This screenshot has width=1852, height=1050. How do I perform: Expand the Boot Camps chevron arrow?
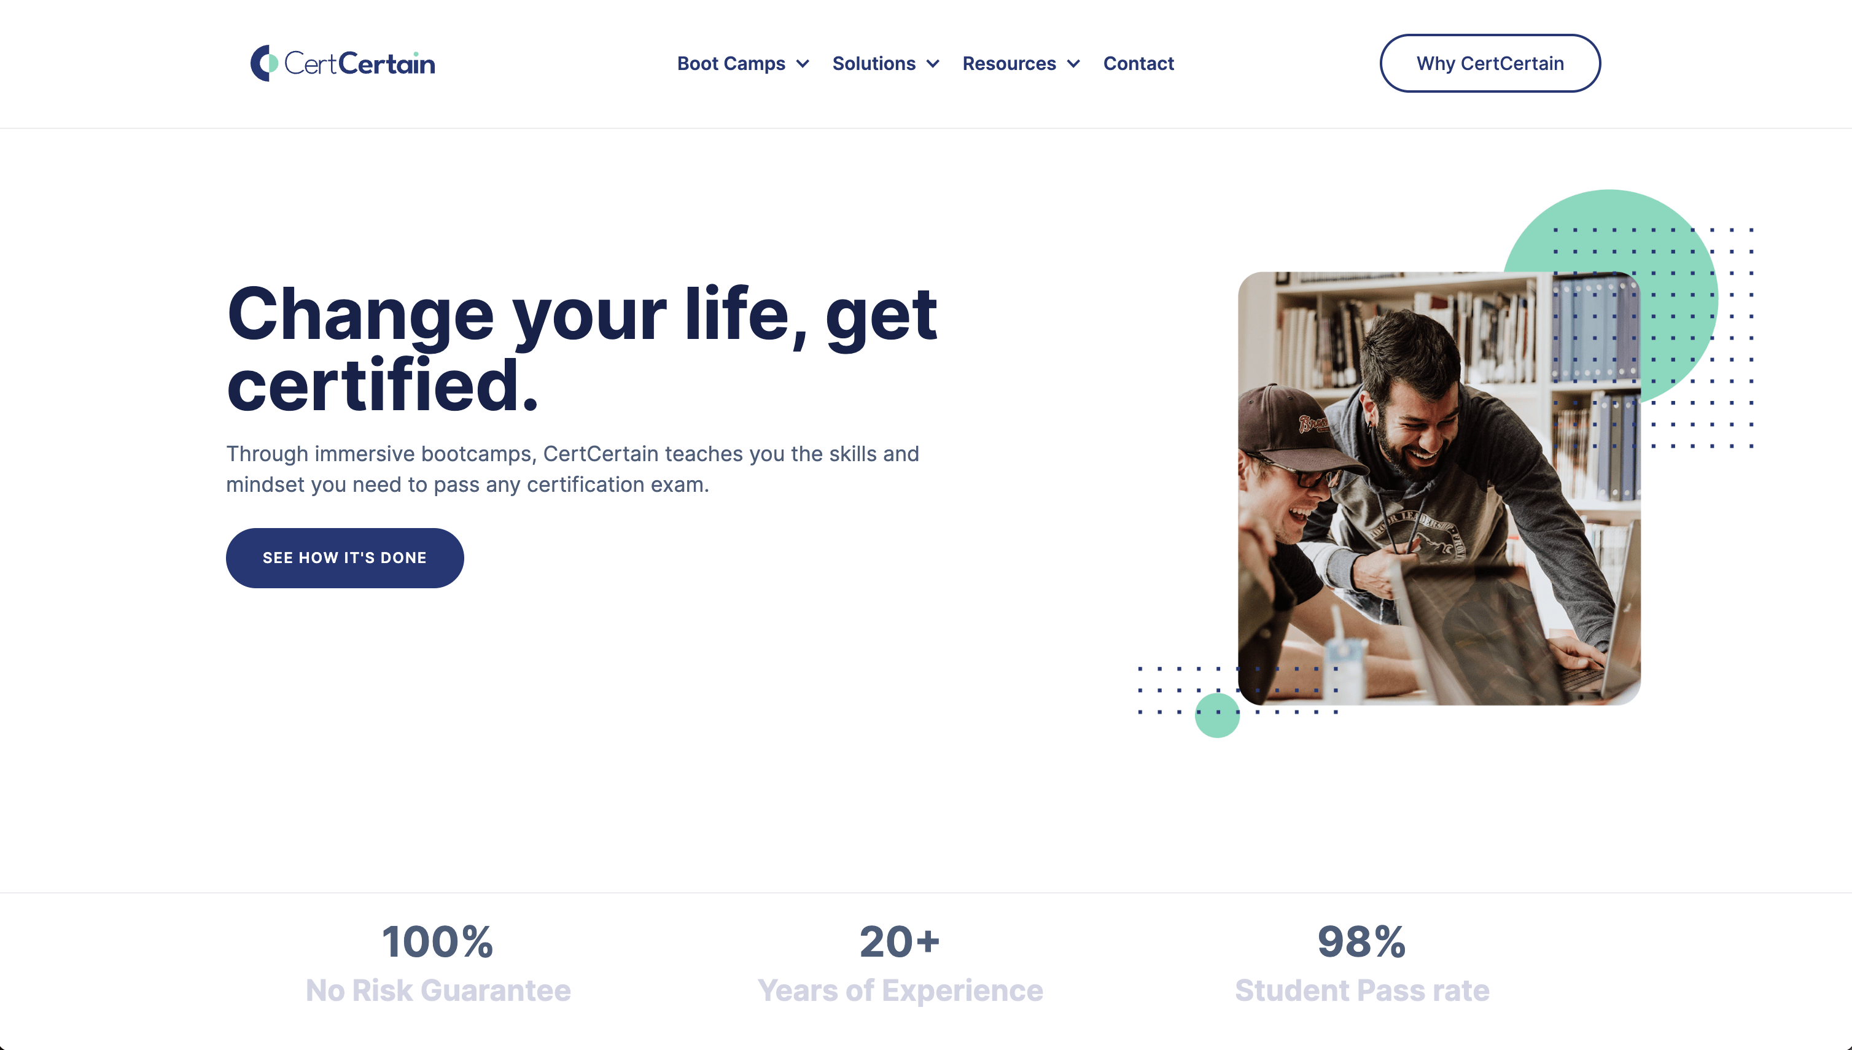(x=803, y=64)
